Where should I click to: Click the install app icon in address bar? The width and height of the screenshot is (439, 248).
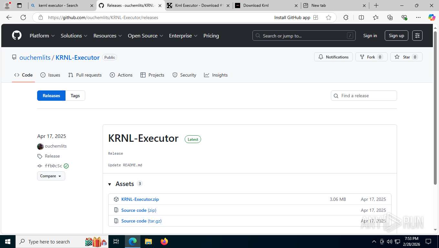coord(316,17)
